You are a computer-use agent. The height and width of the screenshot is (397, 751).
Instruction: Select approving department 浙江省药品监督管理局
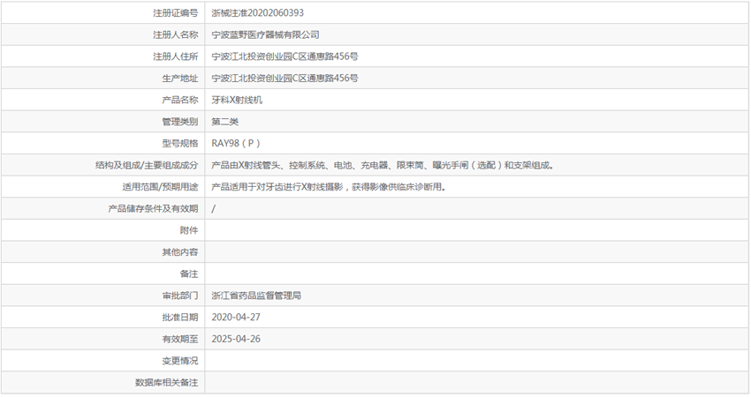click(x=256, y=296)
